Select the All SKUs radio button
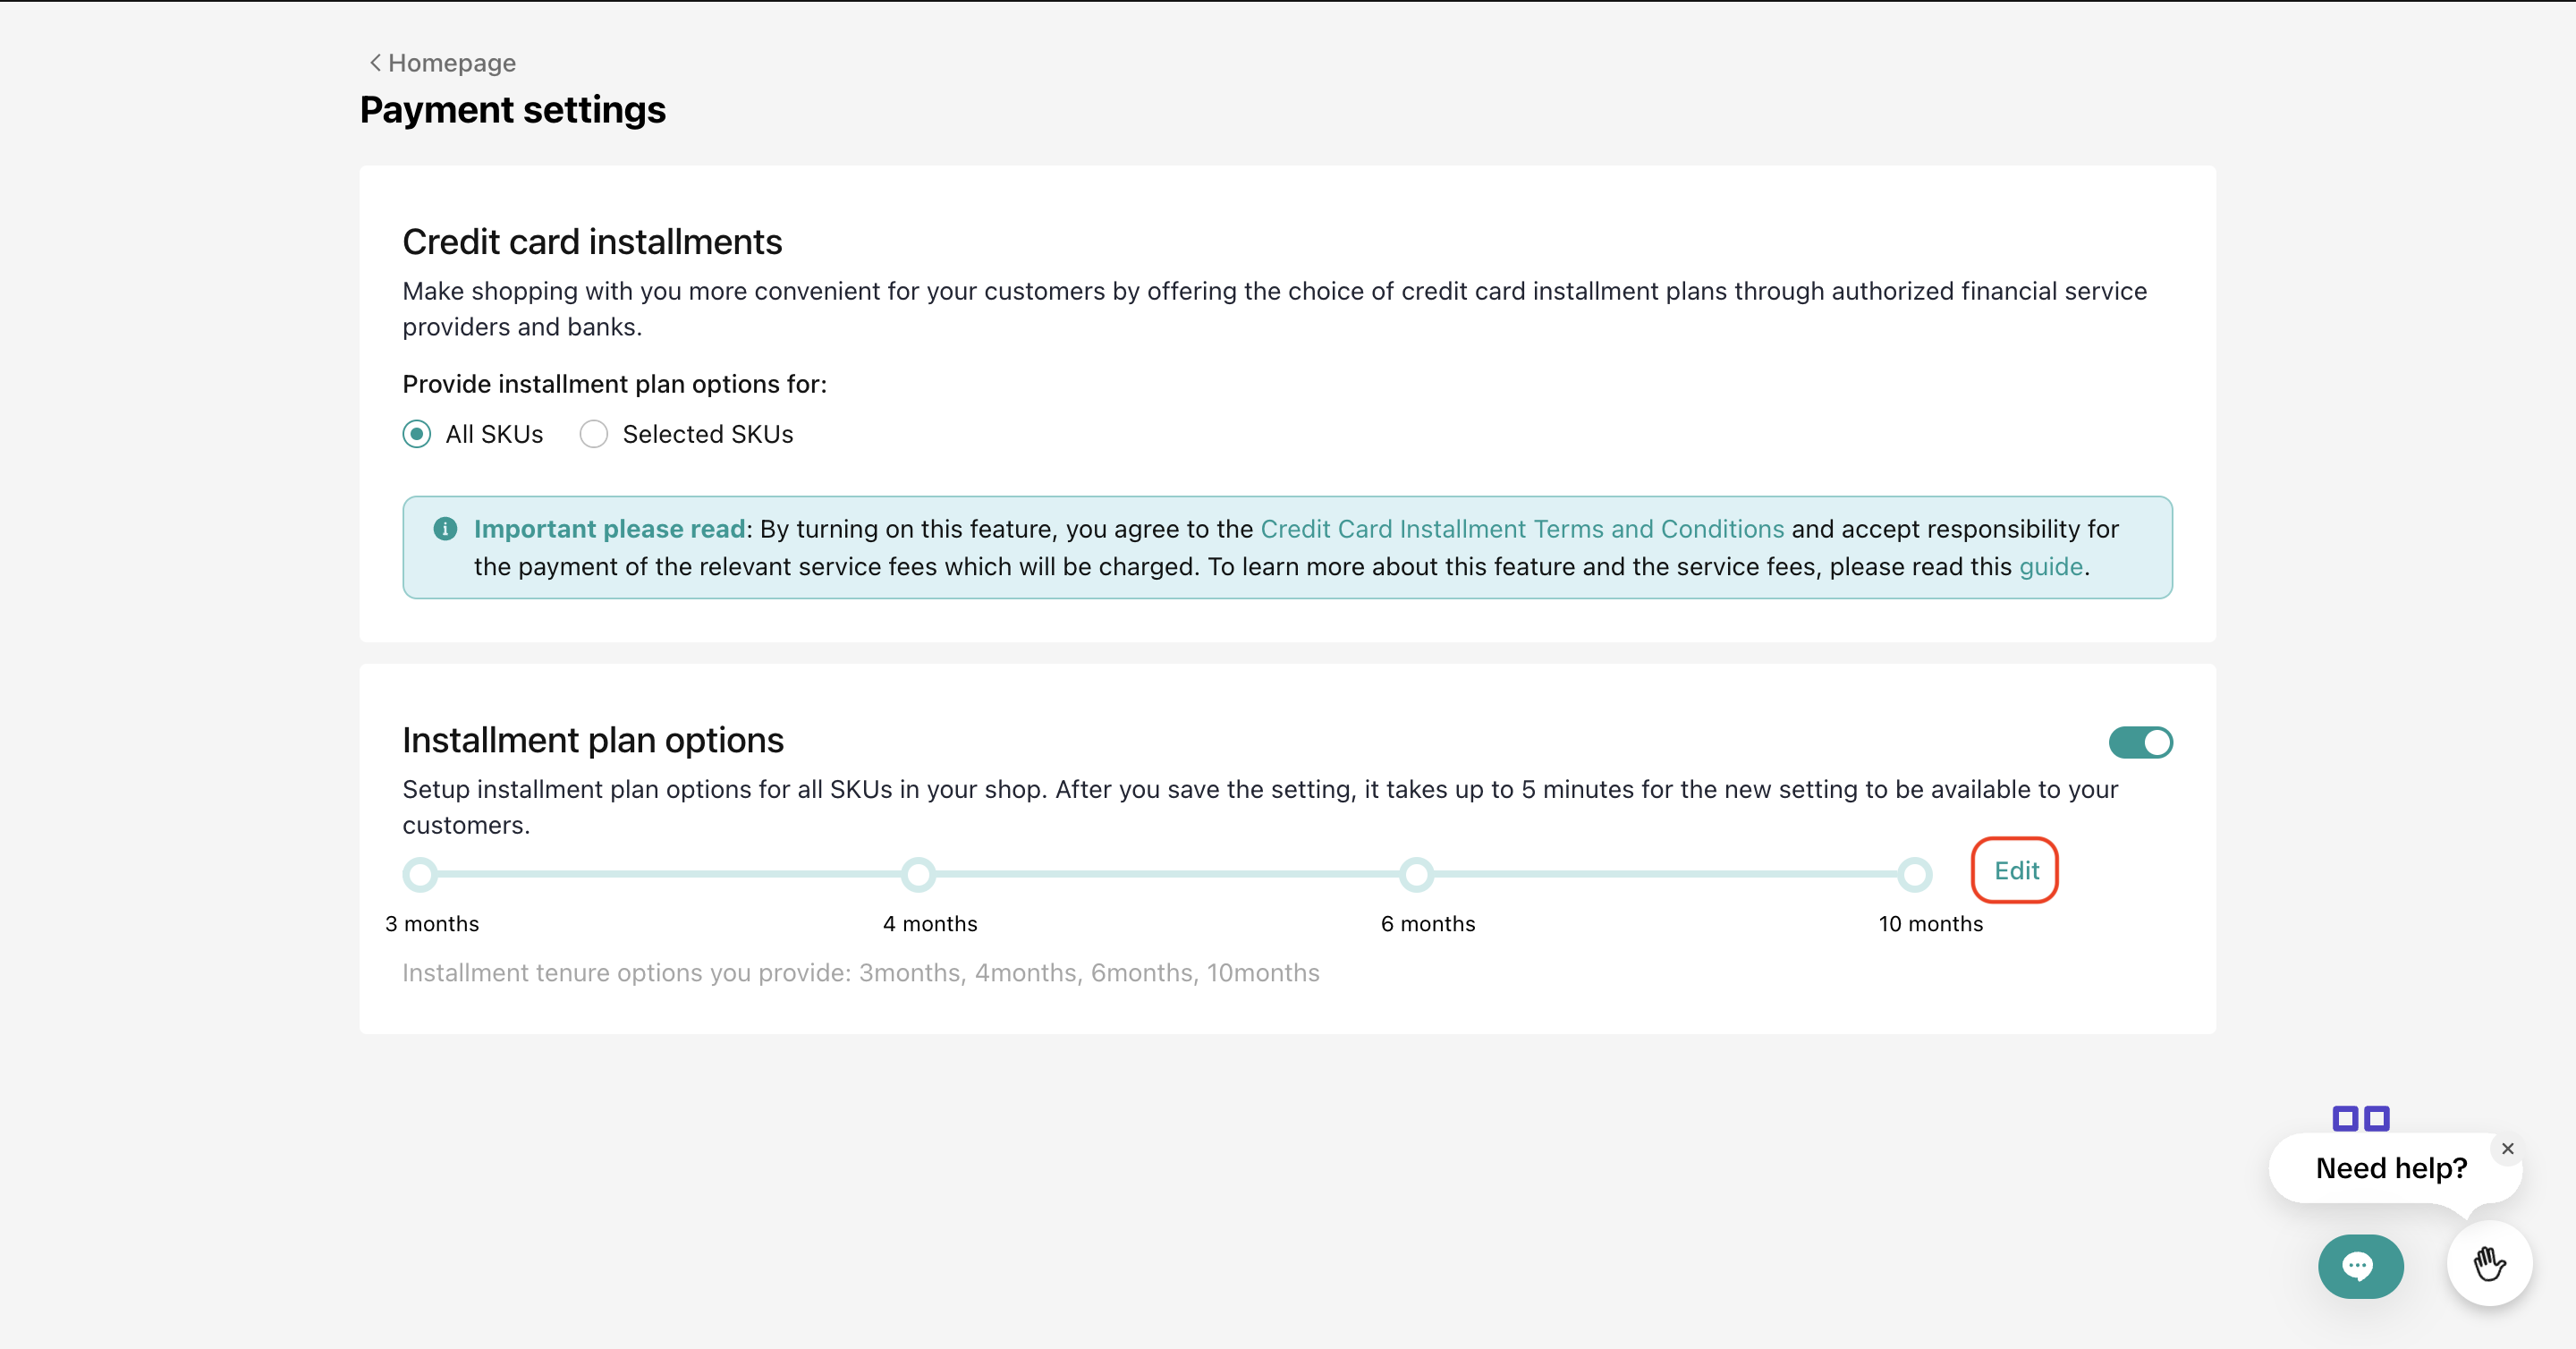 click(417, 434)
